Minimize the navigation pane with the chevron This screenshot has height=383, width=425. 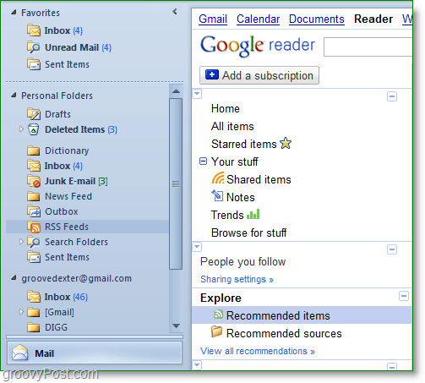pos(175,12)
